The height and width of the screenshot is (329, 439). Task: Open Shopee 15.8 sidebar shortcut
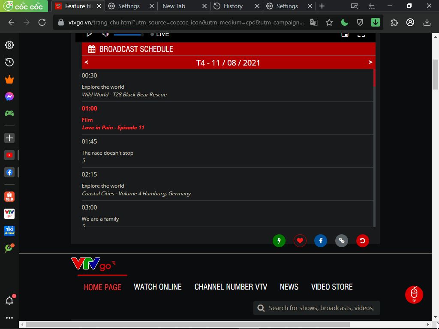9,197
